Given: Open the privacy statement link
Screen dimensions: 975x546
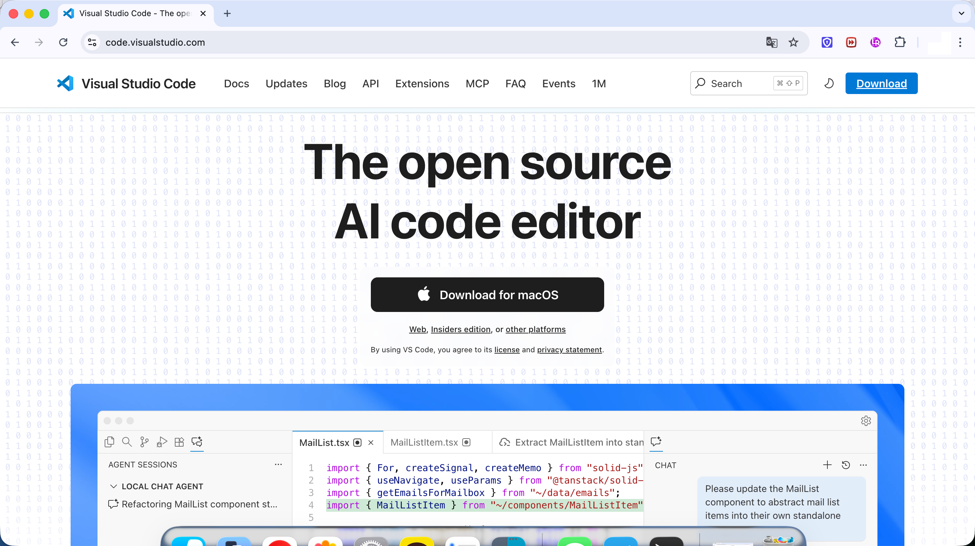Looking at the screenshot, I should coord(569,350).
